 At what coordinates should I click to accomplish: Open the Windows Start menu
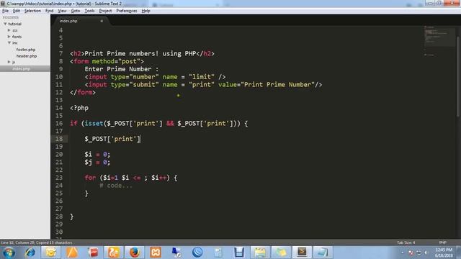(x=9, y=253)
